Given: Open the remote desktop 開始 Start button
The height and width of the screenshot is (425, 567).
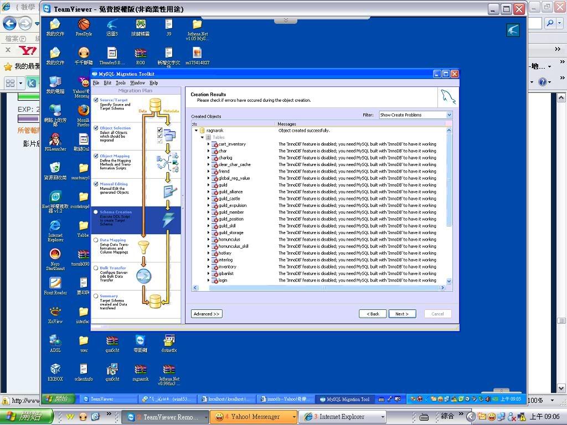Looking at the screenshot, I should point(58,399).
